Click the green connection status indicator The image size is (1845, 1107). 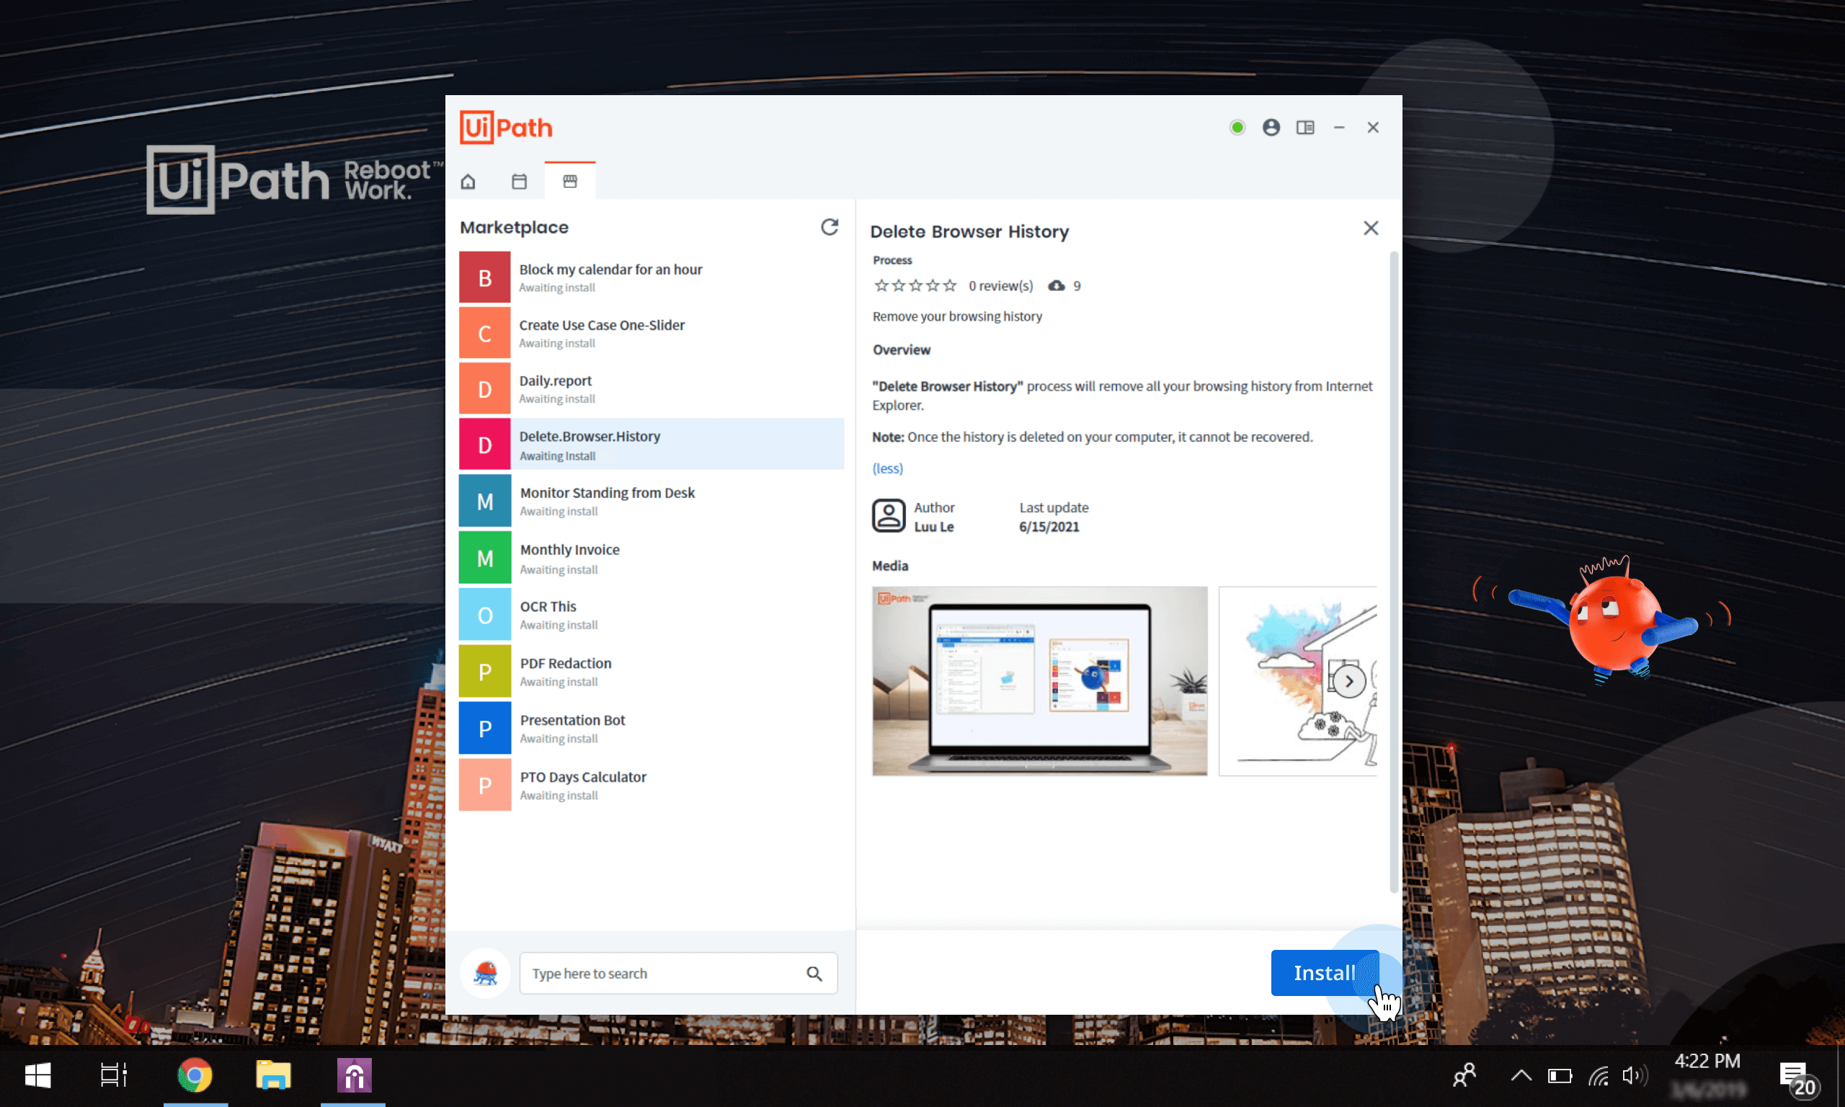coord(1236,128)
